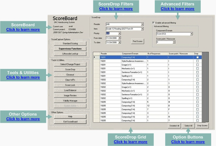The image size is (216, 146).
Task: Click the Exit ScoreBoard button
Action: point(68,121)
